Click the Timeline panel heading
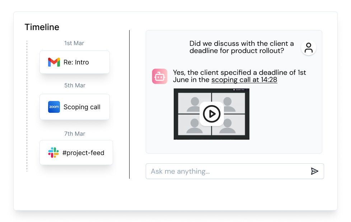Viewport: 351px width, 222px height. coord(42,27)
